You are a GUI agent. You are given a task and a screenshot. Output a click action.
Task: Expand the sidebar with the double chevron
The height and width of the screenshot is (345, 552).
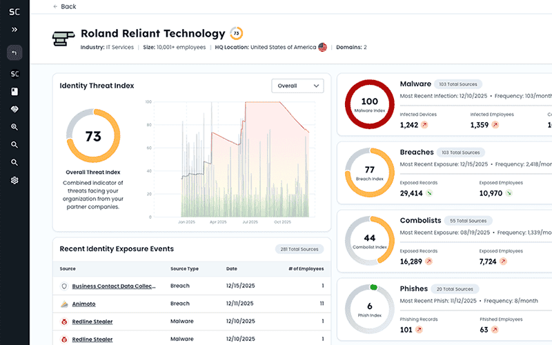pyautogui.click(x=14, y=30)
